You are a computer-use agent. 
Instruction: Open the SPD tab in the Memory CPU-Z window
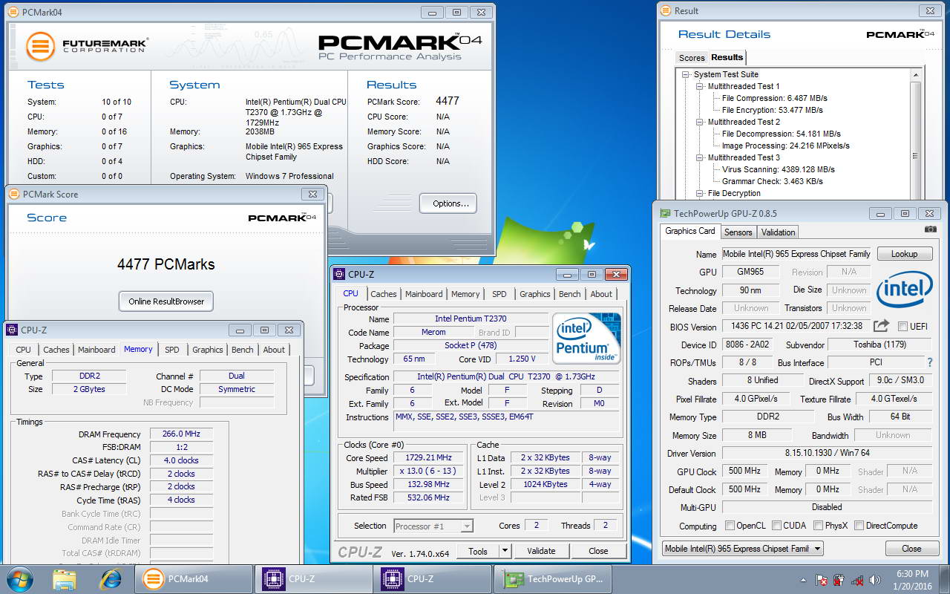click(172, 350)
